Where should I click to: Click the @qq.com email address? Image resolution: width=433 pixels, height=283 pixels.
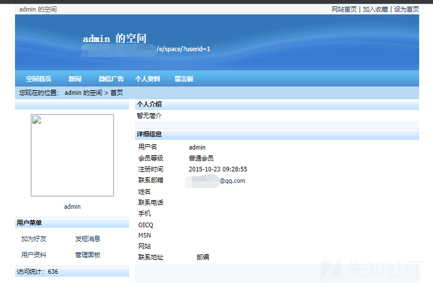click(x=216, y=181)
